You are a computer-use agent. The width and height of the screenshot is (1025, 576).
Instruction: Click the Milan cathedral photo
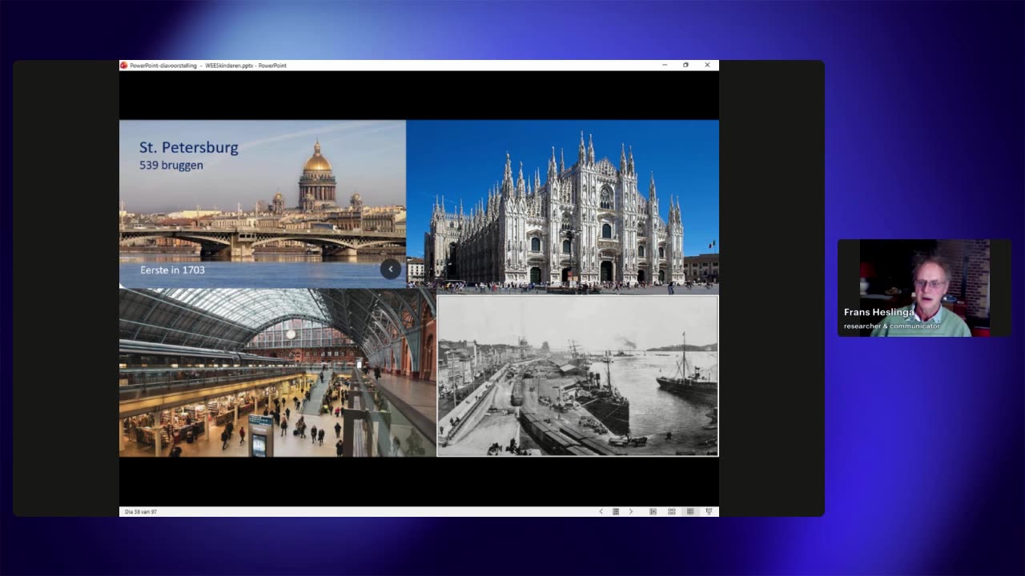pos(562,207)
